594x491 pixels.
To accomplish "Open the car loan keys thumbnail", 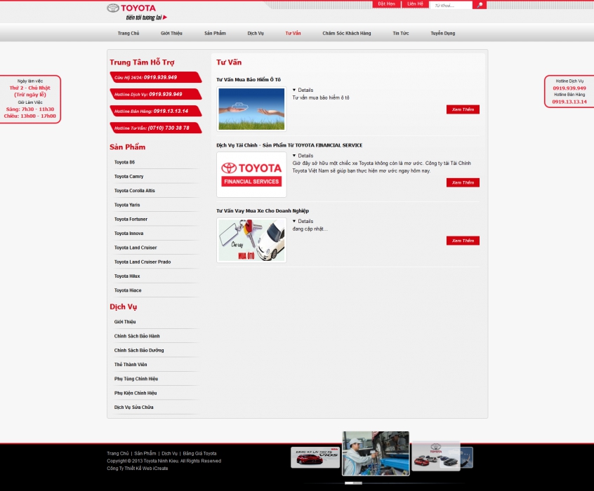I will [x=251, y=240].
